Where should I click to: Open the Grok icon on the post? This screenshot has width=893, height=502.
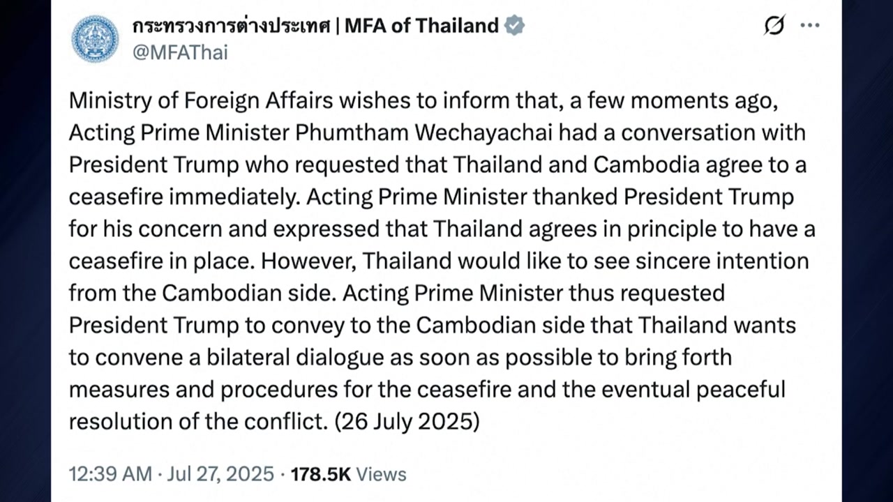(x=774, y=26)
